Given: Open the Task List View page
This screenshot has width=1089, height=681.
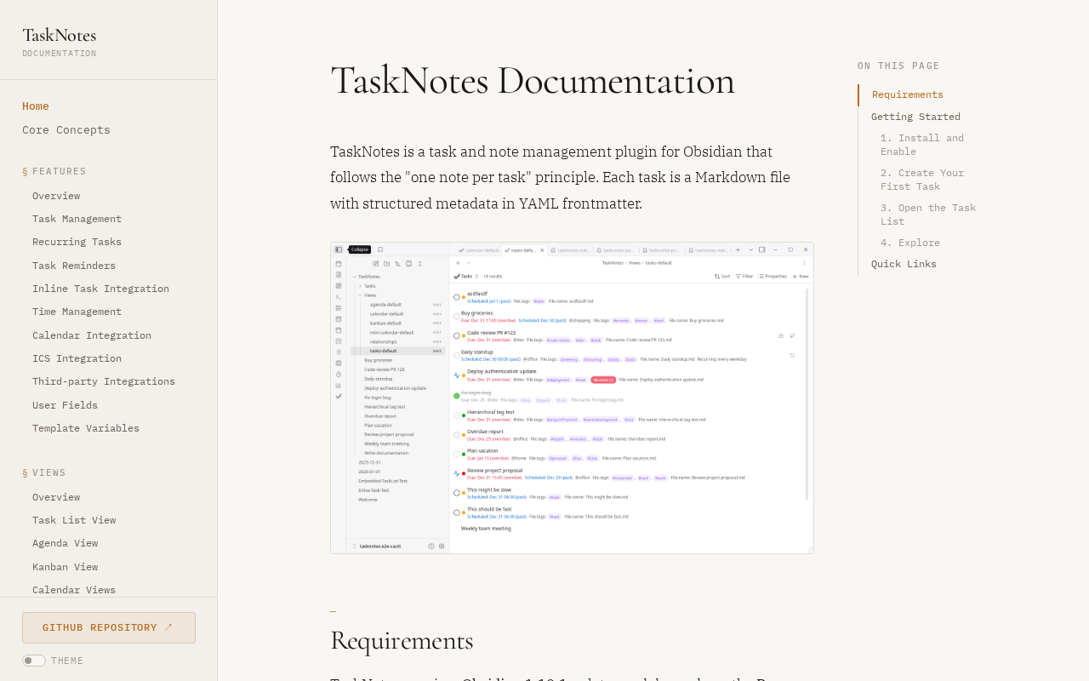Looking at the screenshot, I should (x=74, y=520).
